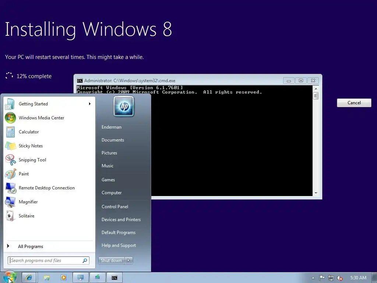The width and height of the screenshot is (377, 283).
Task: Click the Remote Desktop Connection icon
Action: 10,188
